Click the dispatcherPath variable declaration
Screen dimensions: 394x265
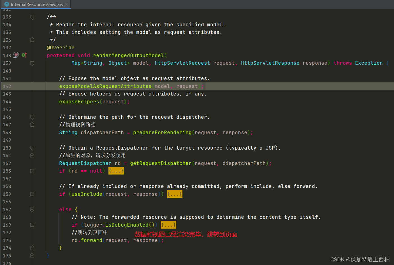point(102,132)
